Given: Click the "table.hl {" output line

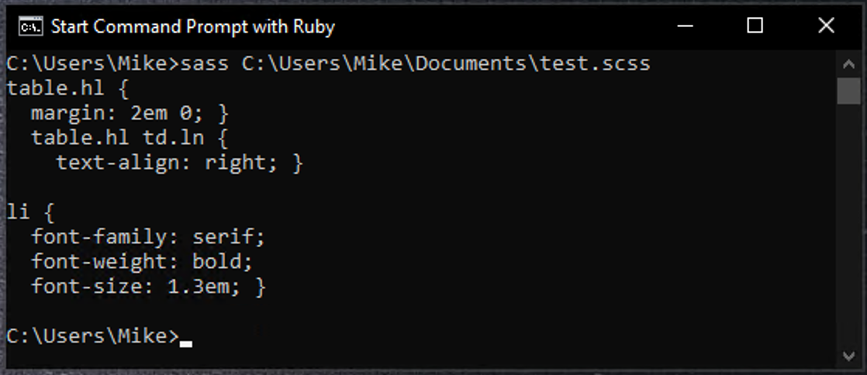Looking at the screenshot, I should pos(62,88).
